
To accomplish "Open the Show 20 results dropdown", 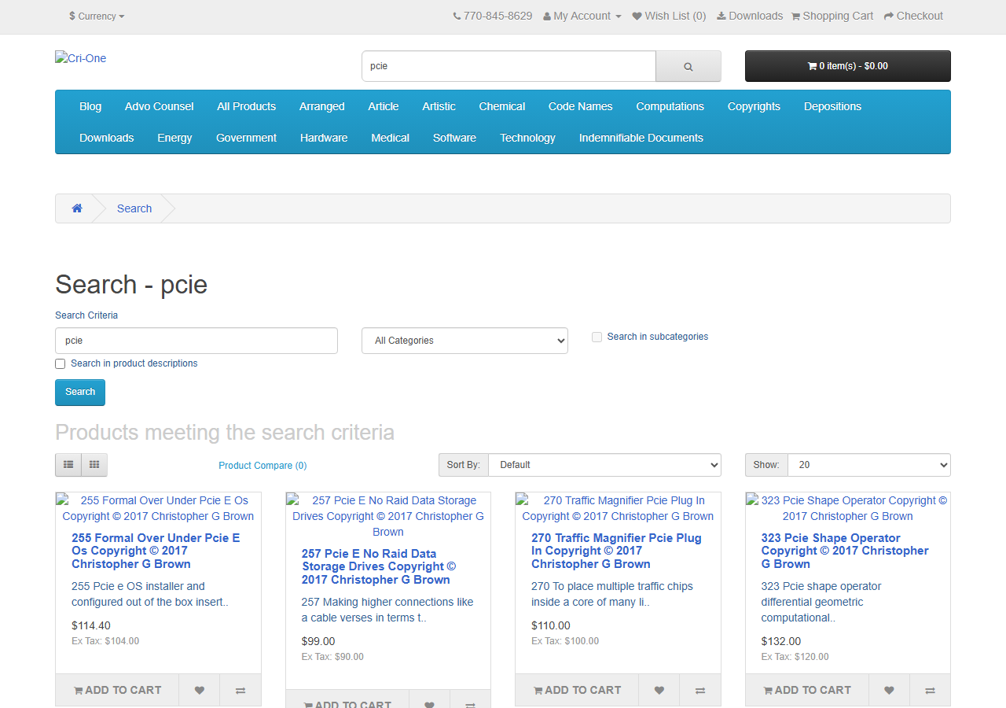I will click(868, 465).
